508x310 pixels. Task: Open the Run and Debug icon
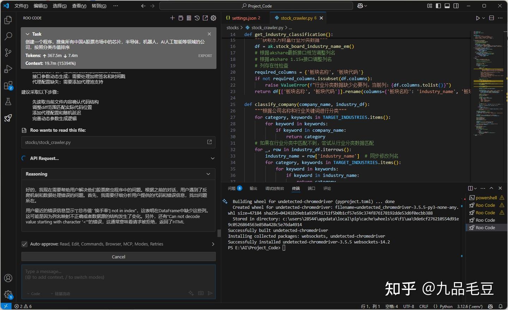coord(8,68)
